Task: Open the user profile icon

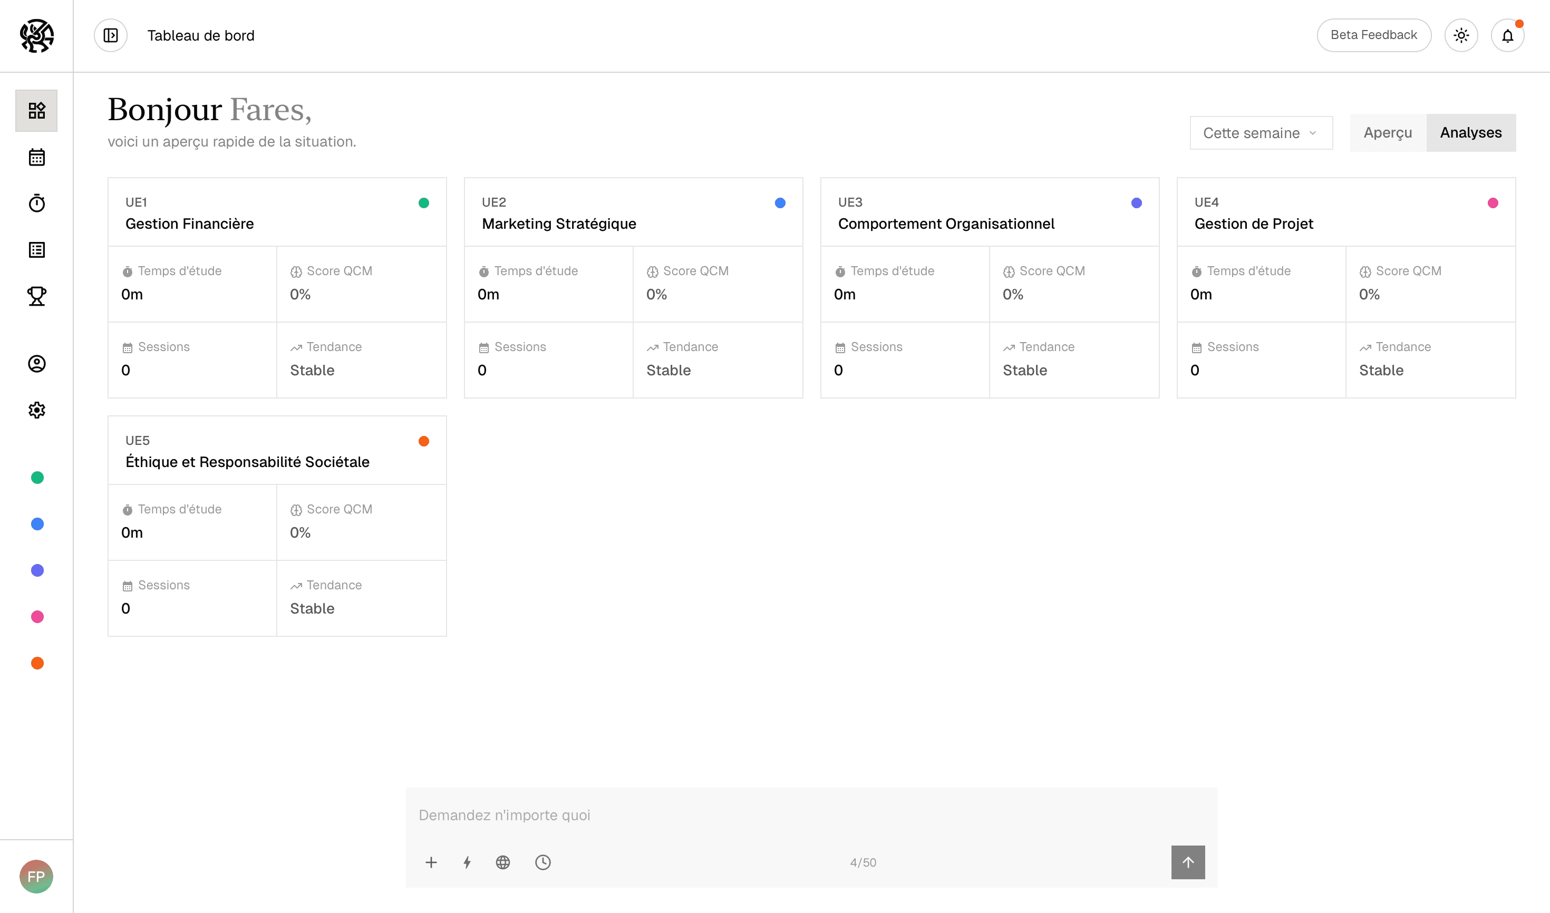Action: [36, 364]
